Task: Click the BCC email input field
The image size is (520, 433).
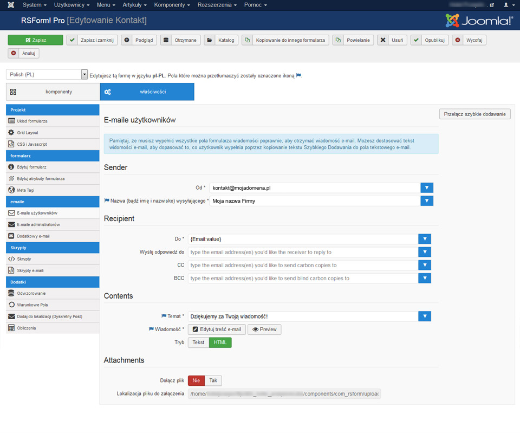Action: coord(303,278)
